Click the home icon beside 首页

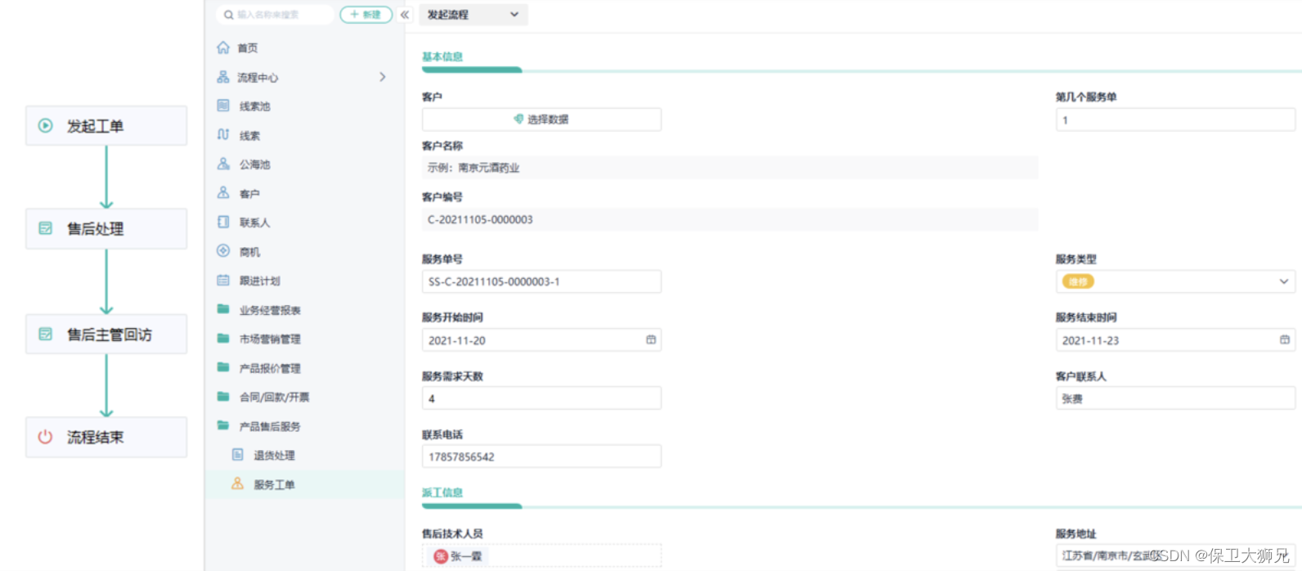223,47
